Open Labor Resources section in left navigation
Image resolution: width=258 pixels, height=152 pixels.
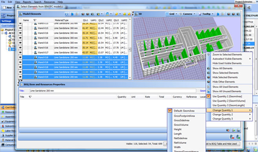[x=8, y=131]
